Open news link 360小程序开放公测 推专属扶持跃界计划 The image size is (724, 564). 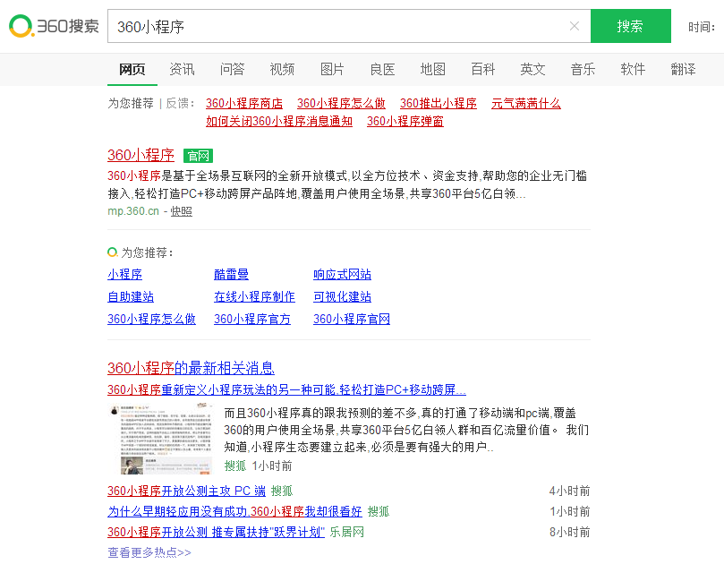(216, 532)
